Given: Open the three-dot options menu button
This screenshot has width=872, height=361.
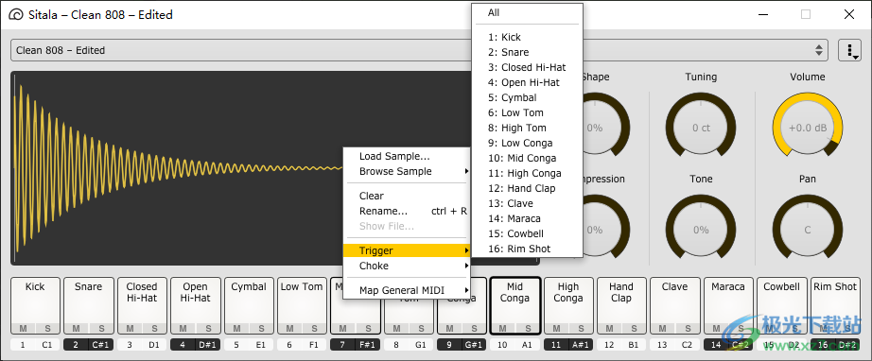Looking at the screenshot, I should click(x=849, y=50).
